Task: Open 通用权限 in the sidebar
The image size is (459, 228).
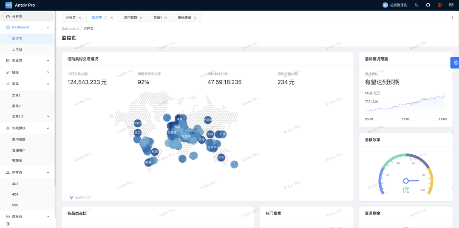Action: pos(27,139)
